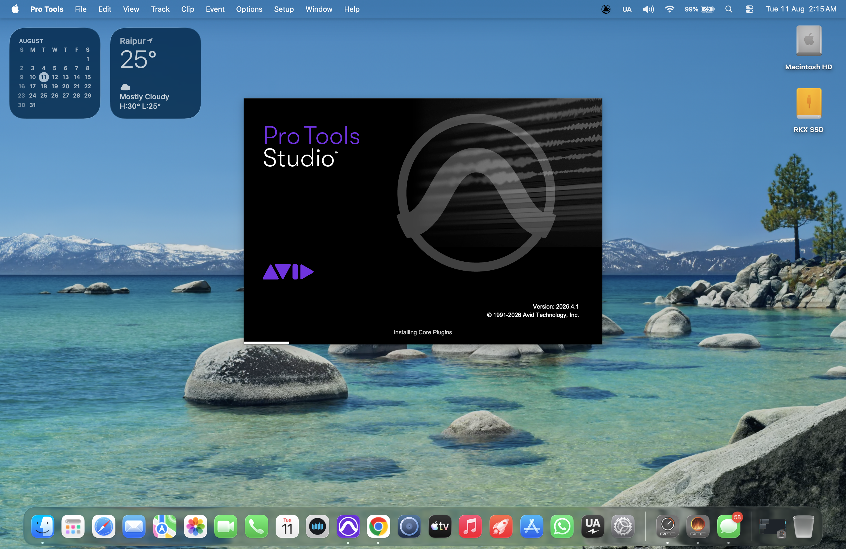Open Finder from the Dock

(x=43, y=526)
